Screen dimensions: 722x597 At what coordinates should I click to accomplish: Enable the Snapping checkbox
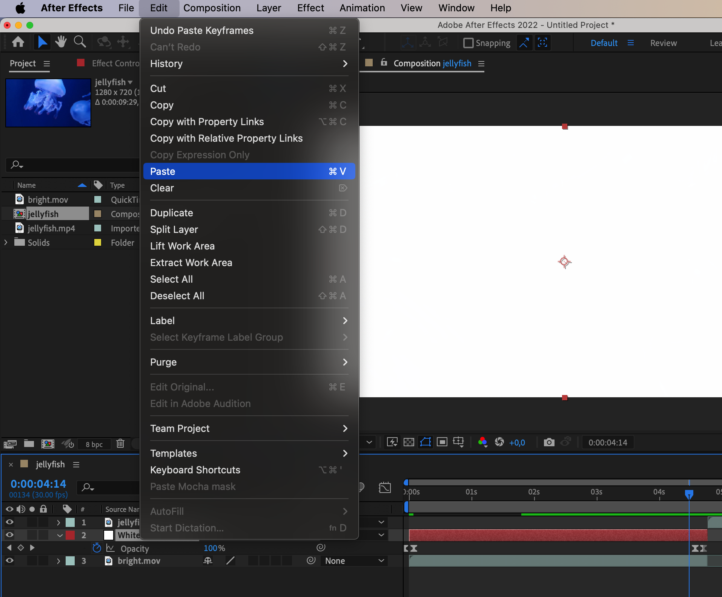click(x=468, y=43)
